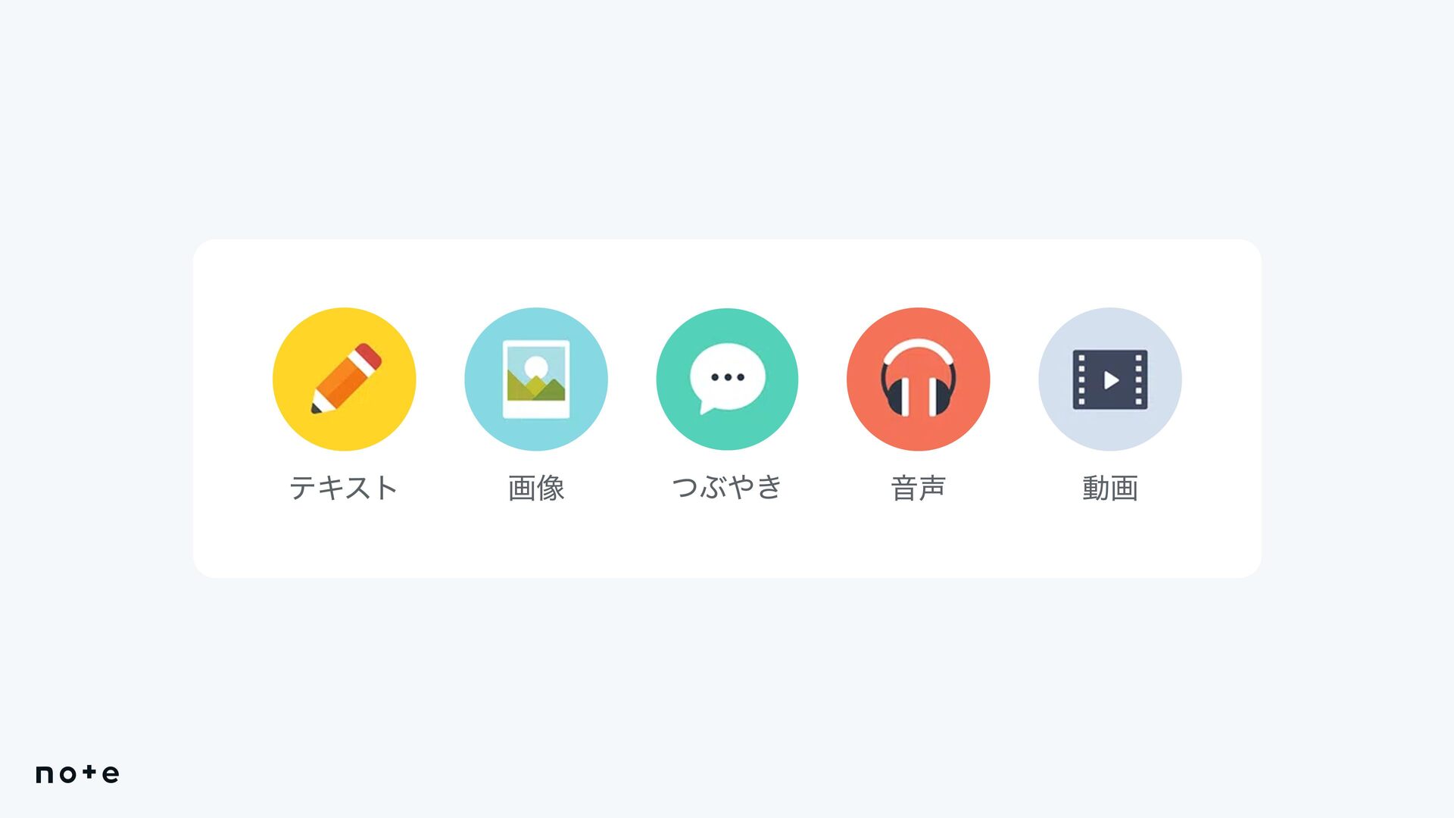This screenshot has width=1454, height=818.
Task: Choose the red headphones audio icon
Action: pos(918,379)
